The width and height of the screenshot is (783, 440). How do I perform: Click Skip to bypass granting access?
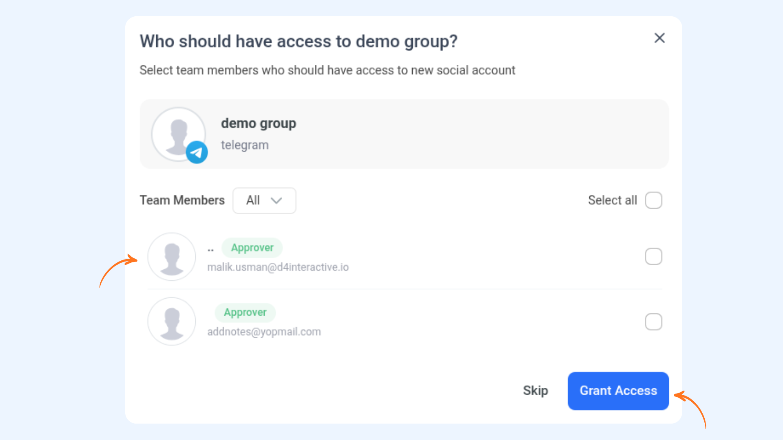pyautogui.click(x=535, y=391)
